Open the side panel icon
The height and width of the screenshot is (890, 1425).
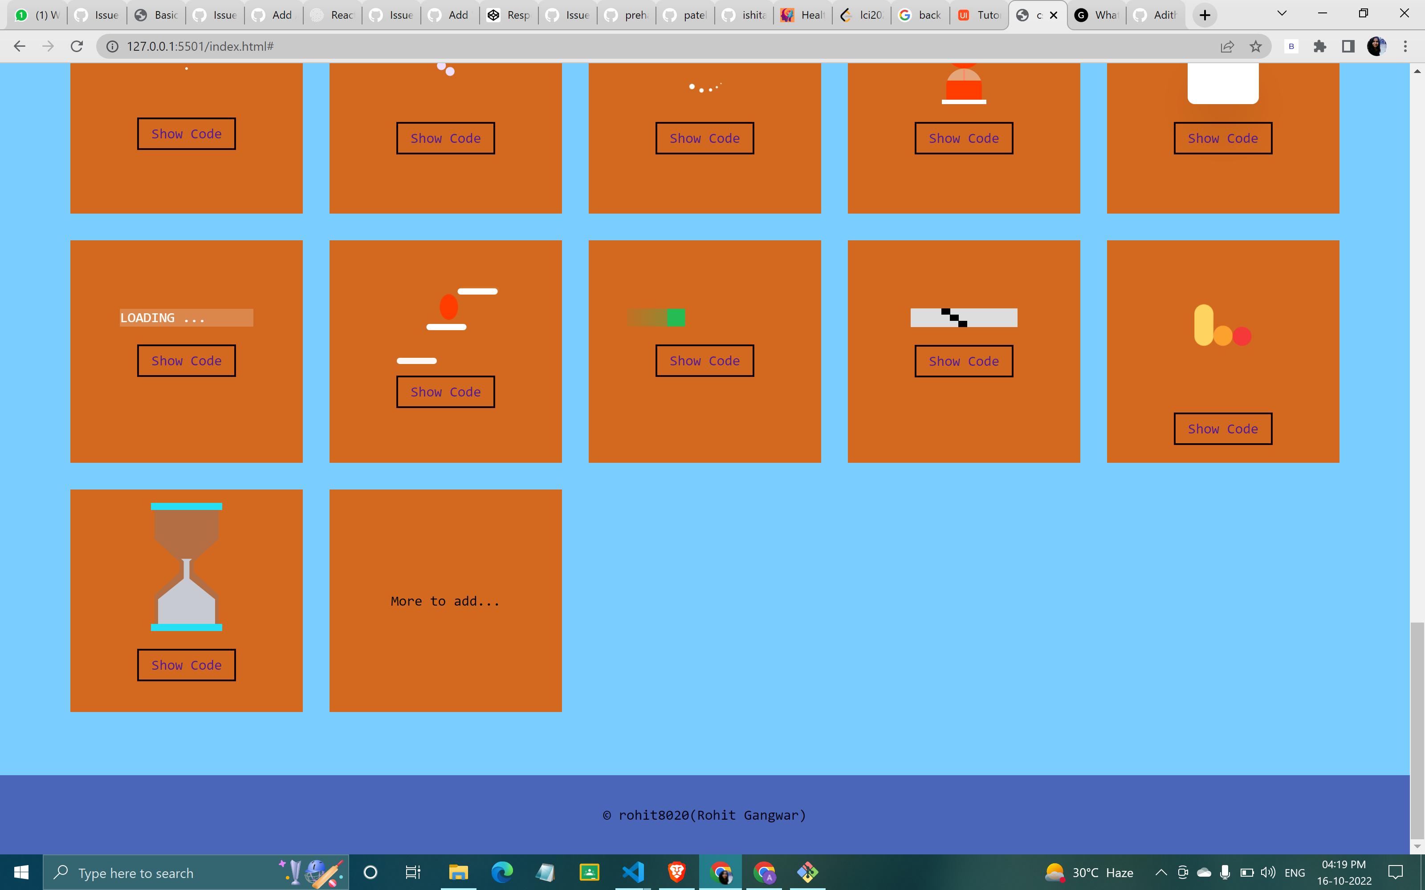1348,46
